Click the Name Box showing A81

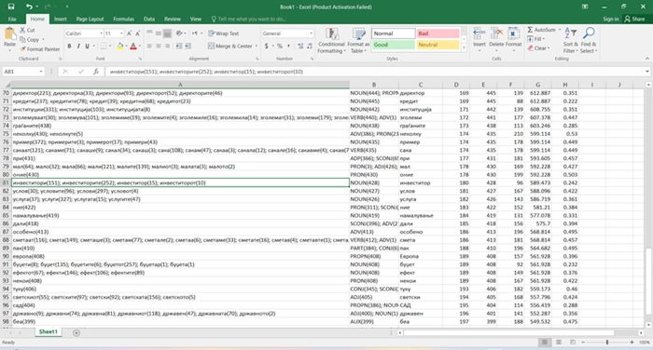point(23,72)
